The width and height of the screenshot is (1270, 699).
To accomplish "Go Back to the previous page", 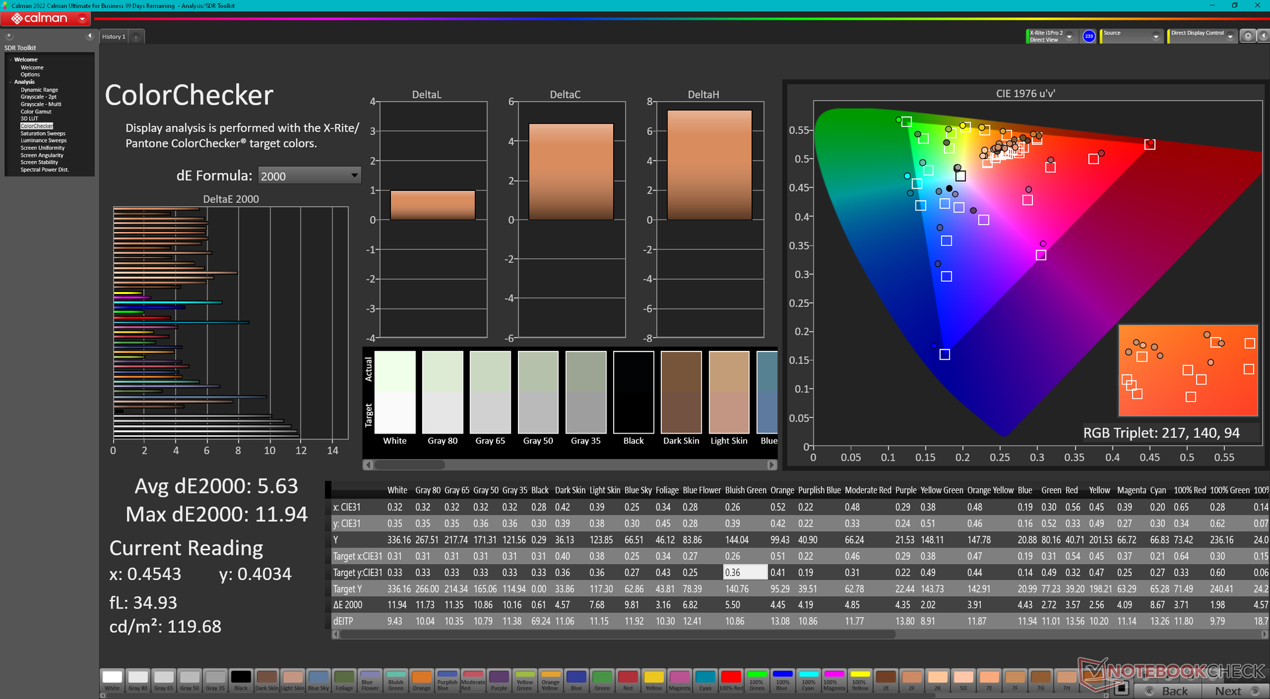I will click(1169, 691).
